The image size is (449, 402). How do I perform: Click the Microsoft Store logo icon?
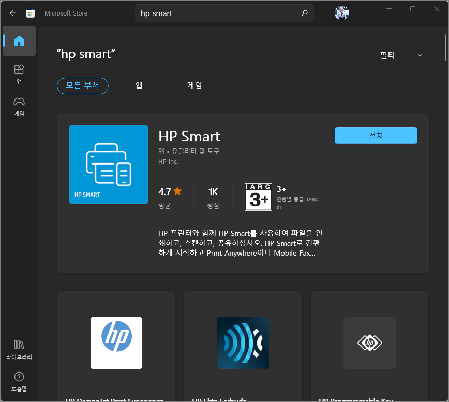coord(31,13)
